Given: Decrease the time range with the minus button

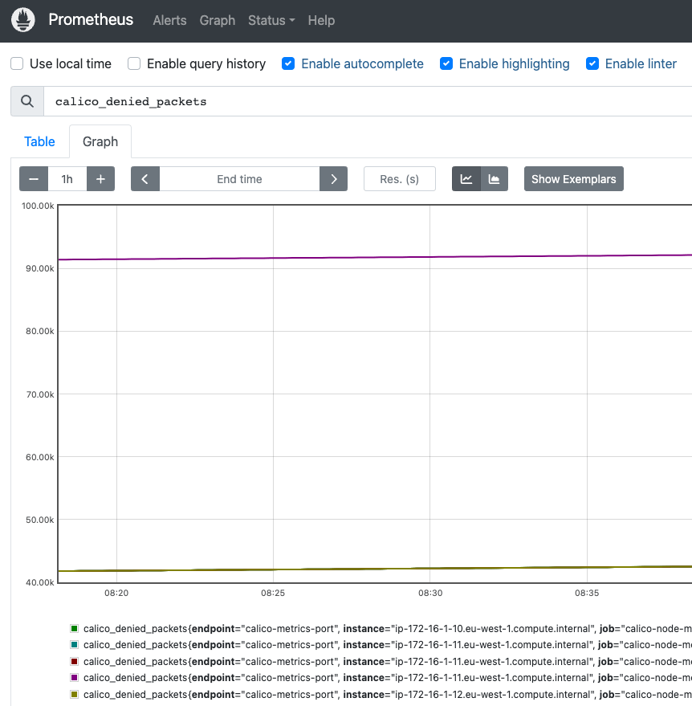Looking at the screenshot, I should 34,179.
